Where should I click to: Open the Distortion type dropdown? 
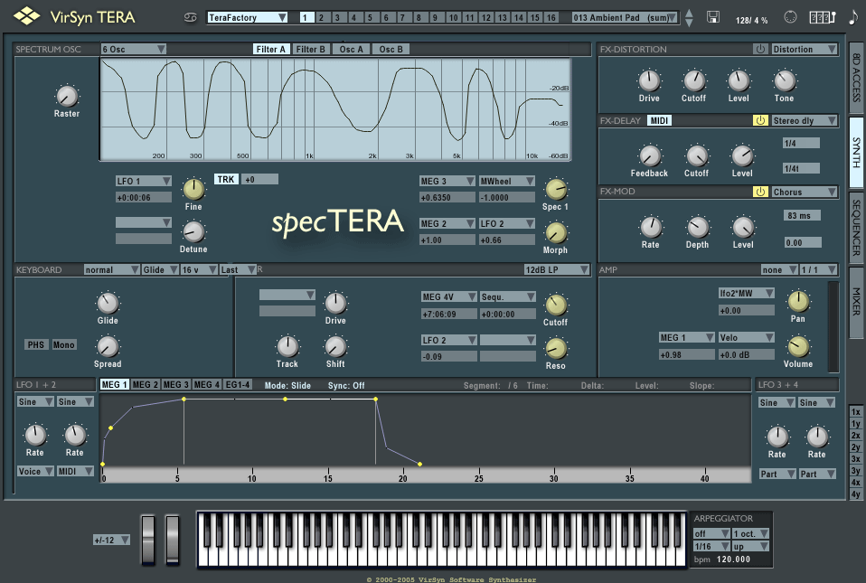pyautogui.click(x=805, y=49)
